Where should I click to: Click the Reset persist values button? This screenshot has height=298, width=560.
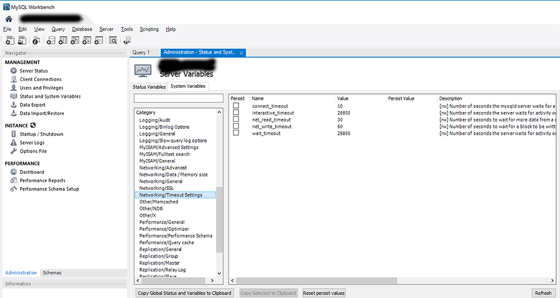(x=324, y=293)
